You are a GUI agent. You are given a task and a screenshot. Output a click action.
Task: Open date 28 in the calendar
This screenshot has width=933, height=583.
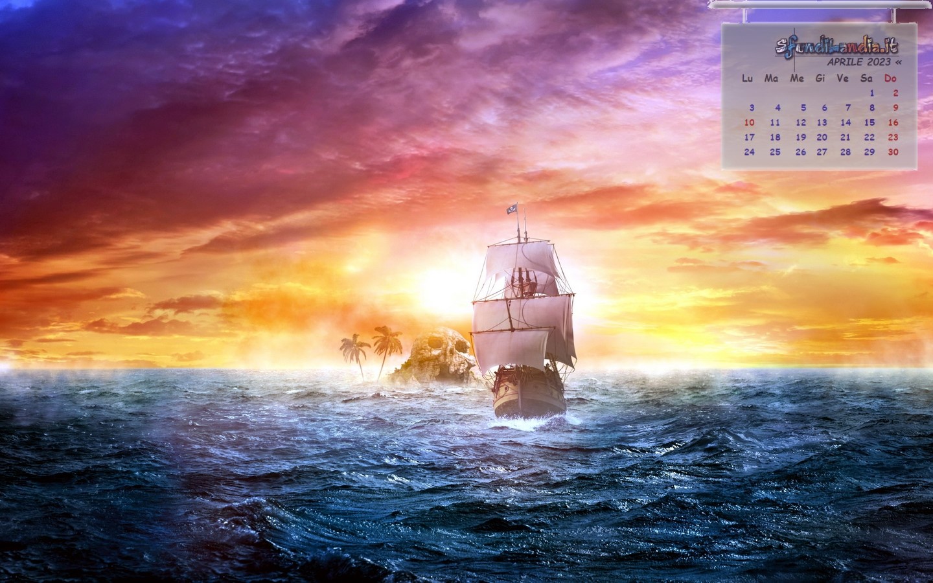coord(846,152)
